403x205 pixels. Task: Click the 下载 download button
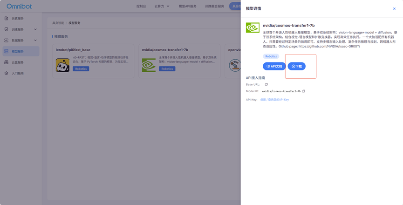click(297, 66)
